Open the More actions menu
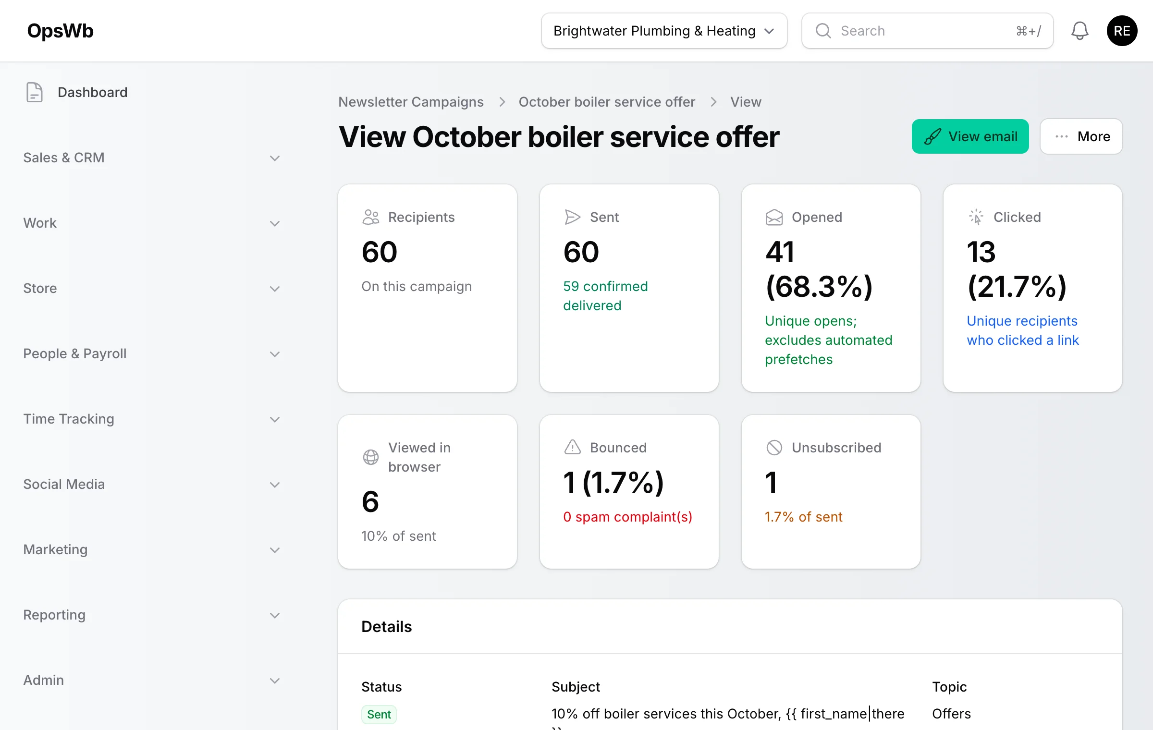Viewport: 1153px width, 730px height. (1081, 136)
